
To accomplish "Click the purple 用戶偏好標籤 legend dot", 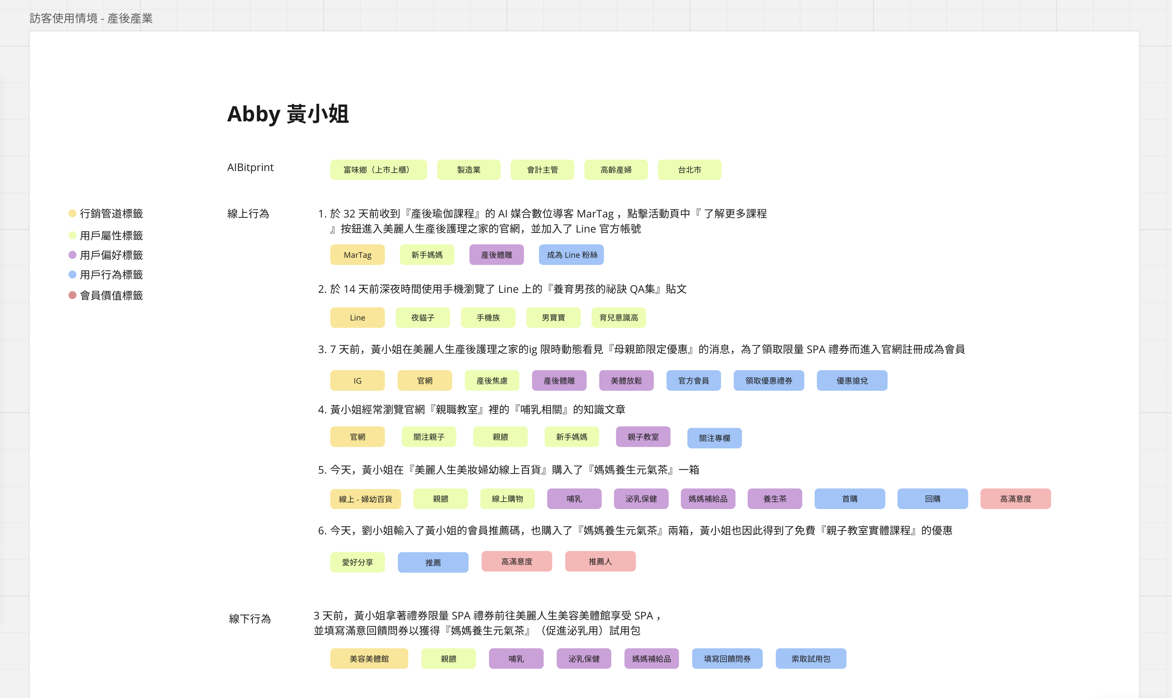I will click(x=72, y=255).
